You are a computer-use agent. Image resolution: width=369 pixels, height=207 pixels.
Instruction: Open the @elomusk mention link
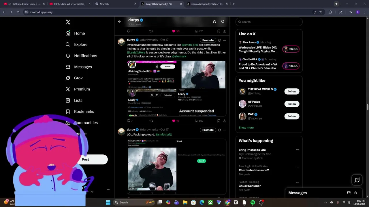click(179, 56)
